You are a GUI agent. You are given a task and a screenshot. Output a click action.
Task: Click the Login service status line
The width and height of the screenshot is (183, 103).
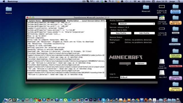pos(131,42)
